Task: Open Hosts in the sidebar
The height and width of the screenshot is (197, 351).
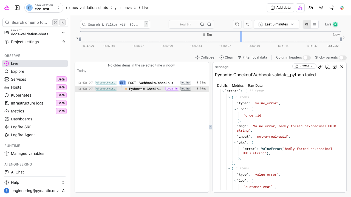Action: click(35, 87)
